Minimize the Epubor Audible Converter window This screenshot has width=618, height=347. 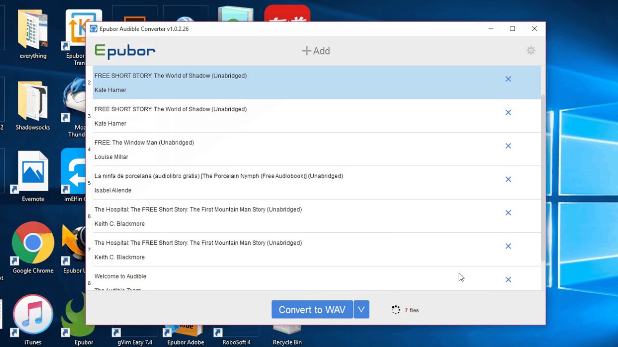(491, 29)
